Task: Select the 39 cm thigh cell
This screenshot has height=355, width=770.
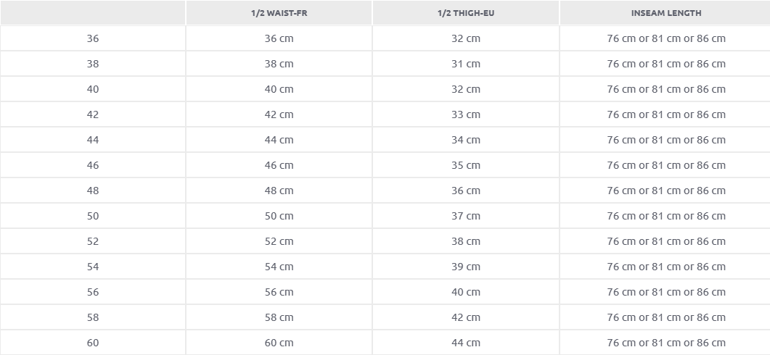Action: (465, 267)
